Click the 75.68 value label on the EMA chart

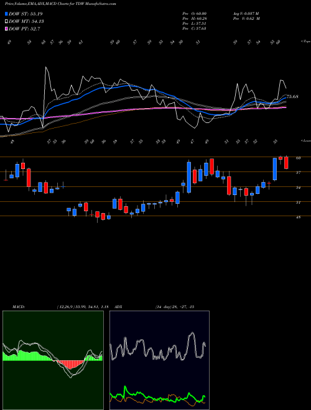(x=293, y=97)
